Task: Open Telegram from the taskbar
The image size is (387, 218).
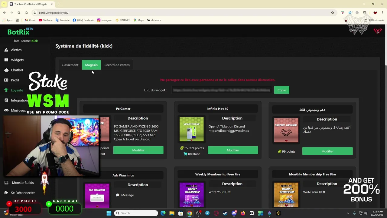Action: pos(207,213)
